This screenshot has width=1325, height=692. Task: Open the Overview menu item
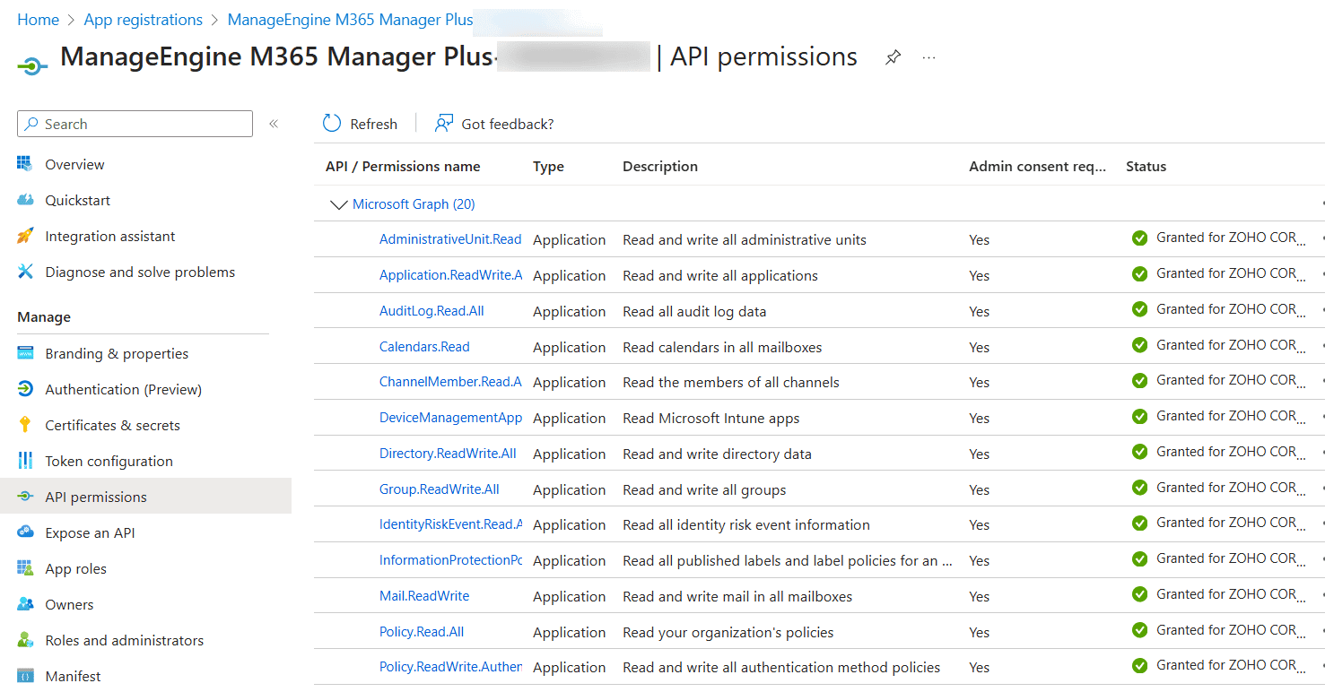pyautogui.click(x=74, y=164)
